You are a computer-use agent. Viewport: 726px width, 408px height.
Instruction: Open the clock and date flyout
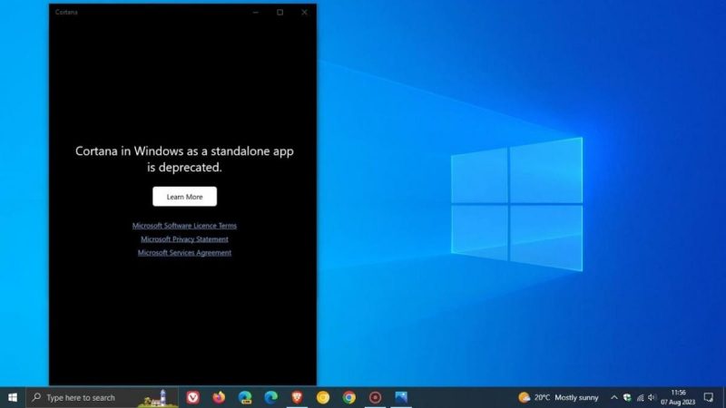point(678,397)
